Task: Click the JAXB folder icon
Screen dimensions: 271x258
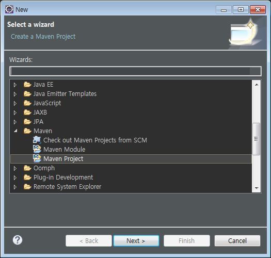Action: point(27,112)
